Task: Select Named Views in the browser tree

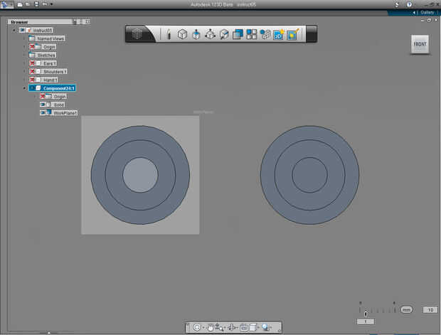Action: [x=50, y=38]
